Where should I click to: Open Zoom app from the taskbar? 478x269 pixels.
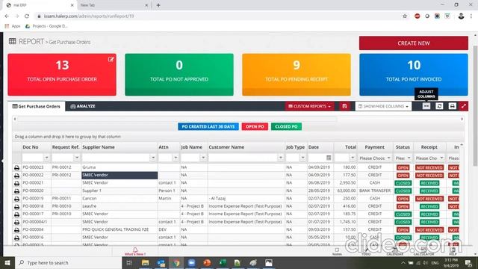pos(191,262)
